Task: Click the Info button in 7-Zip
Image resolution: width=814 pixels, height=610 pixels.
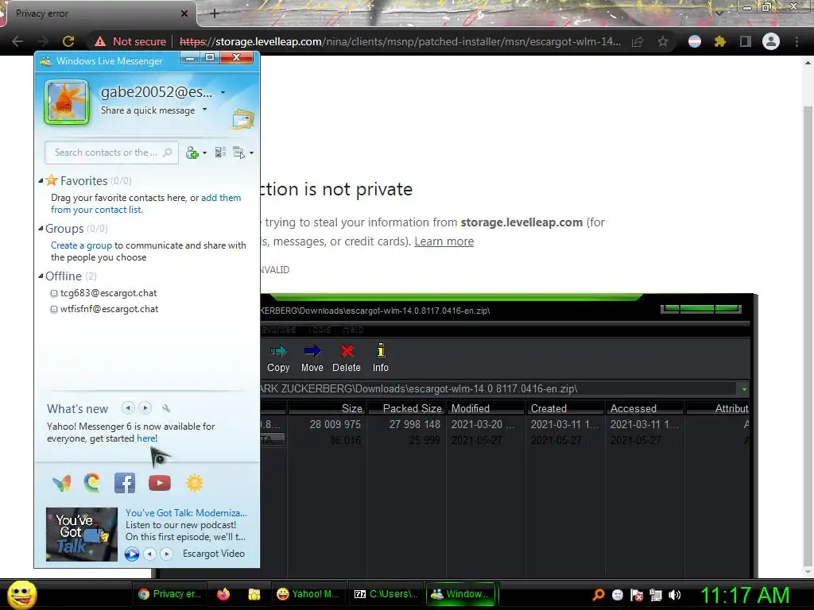Action: coord(381,358)
